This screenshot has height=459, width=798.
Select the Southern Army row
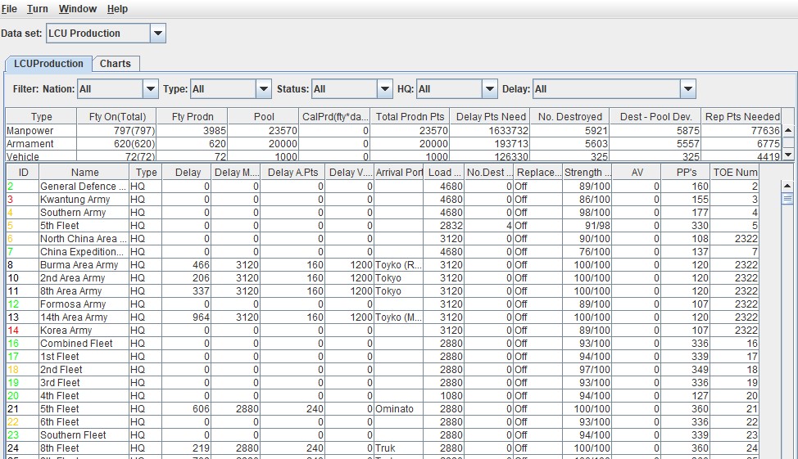[x=383, y=213]
